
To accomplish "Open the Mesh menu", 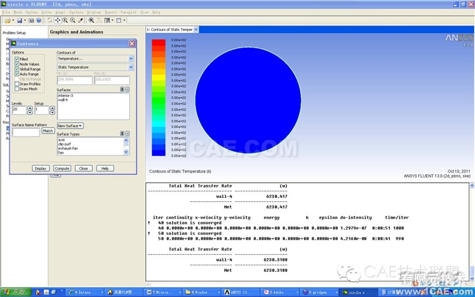I will tap(18, 12).
